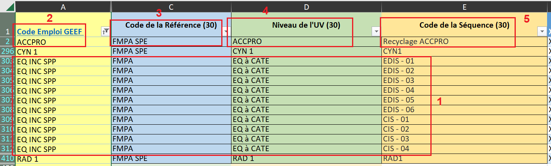Screen dimensions: 551x166
Task: Open Code de la Séquence filter dropdown
Action: tap(542, 32)
